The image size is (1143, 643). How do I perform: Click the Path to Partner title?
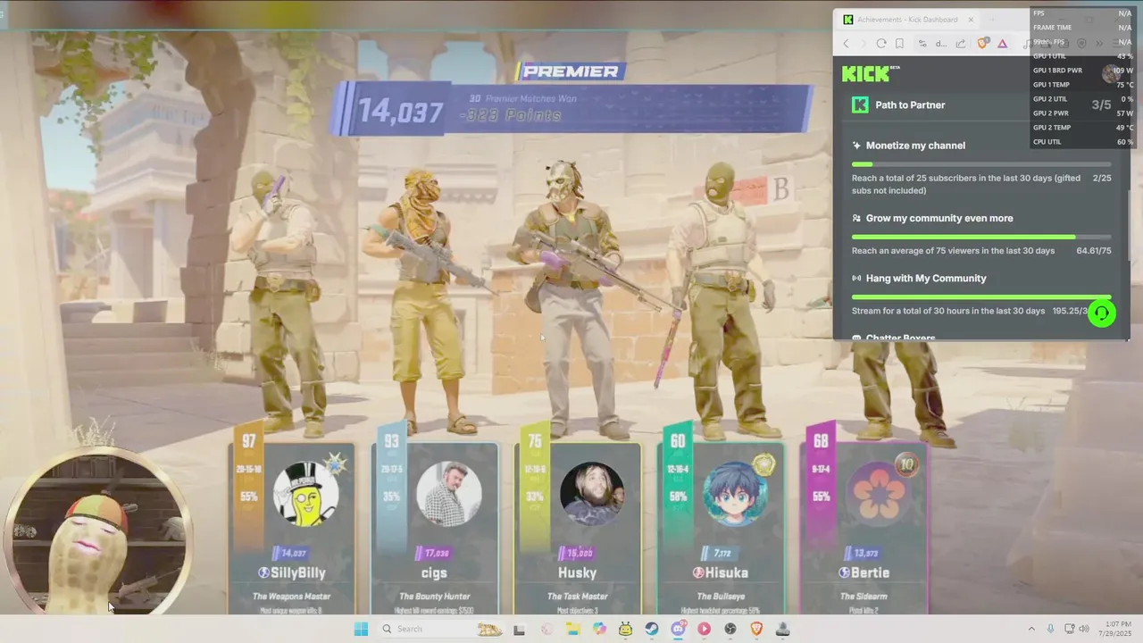tap(910, 104)
